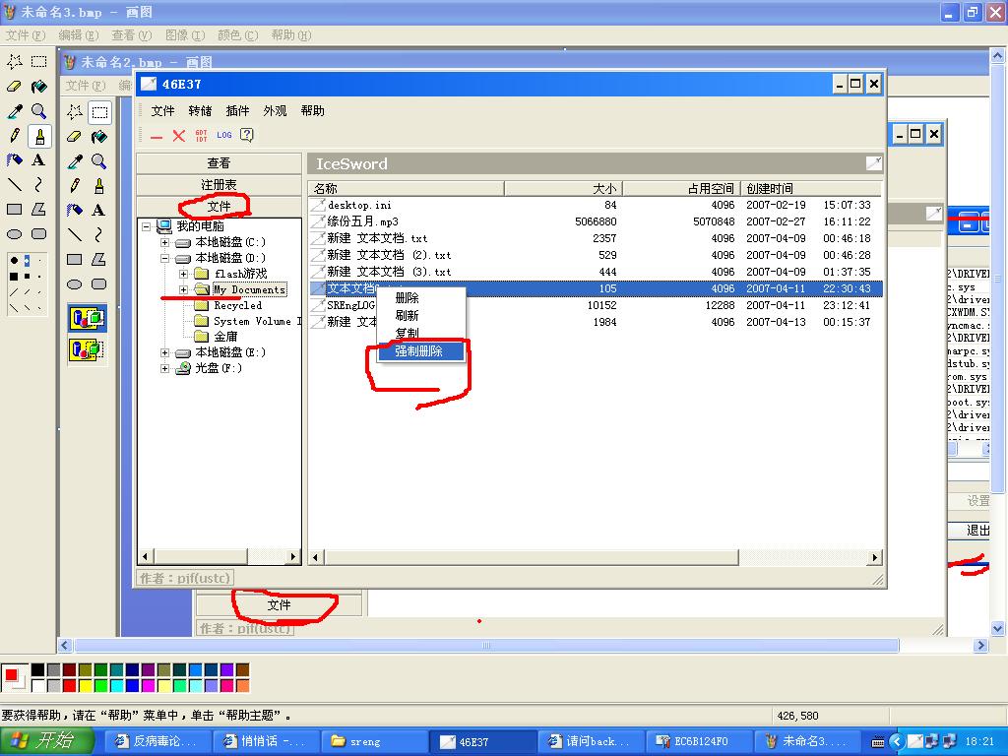Viewport: 1008px width, 756px height.
Task: Expand the flash游戏 folder node
Action: click(x=184, y=274)
